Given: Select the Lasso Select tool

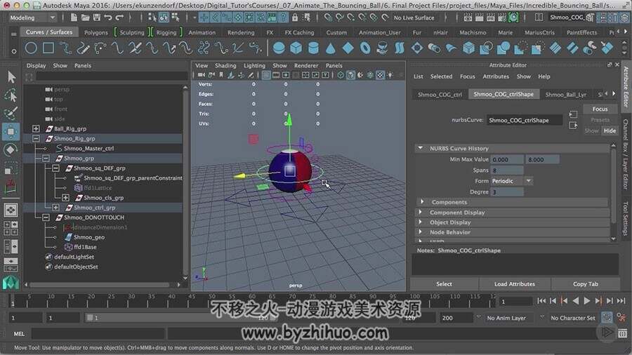Looking at the screenshot, I should pyautogui.click(x=11, y=95).
